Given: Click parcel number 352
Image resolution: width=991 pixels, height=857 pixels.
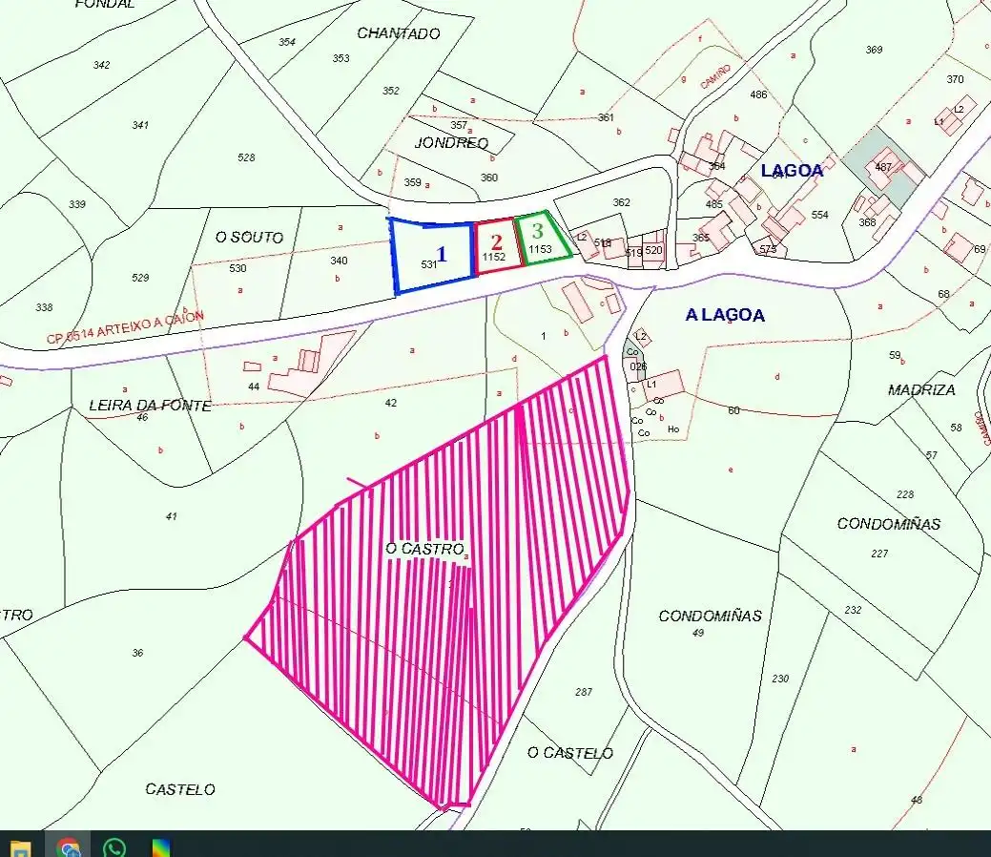Looking at the screenshot, I should (x=391, y=91).
